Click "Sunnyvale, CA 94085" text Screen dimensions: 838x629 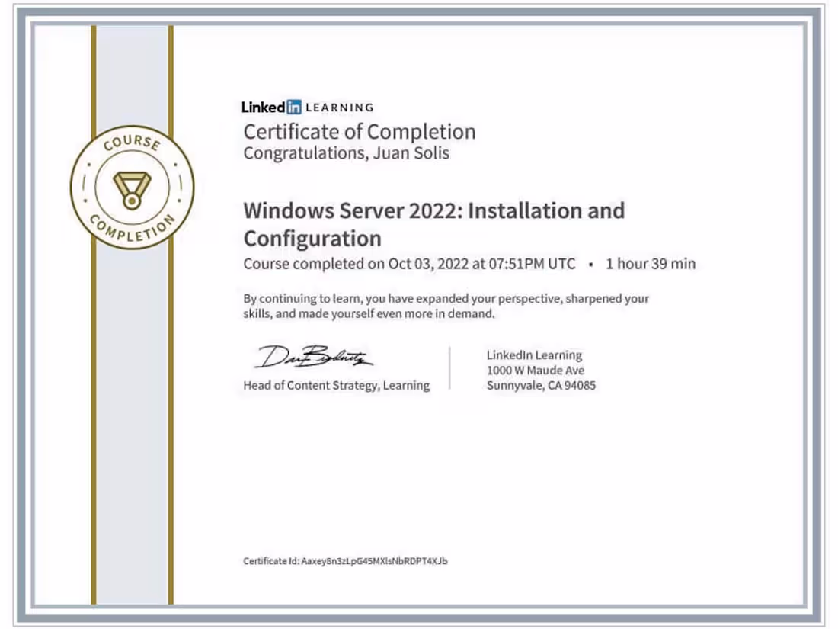coord(541,385)
